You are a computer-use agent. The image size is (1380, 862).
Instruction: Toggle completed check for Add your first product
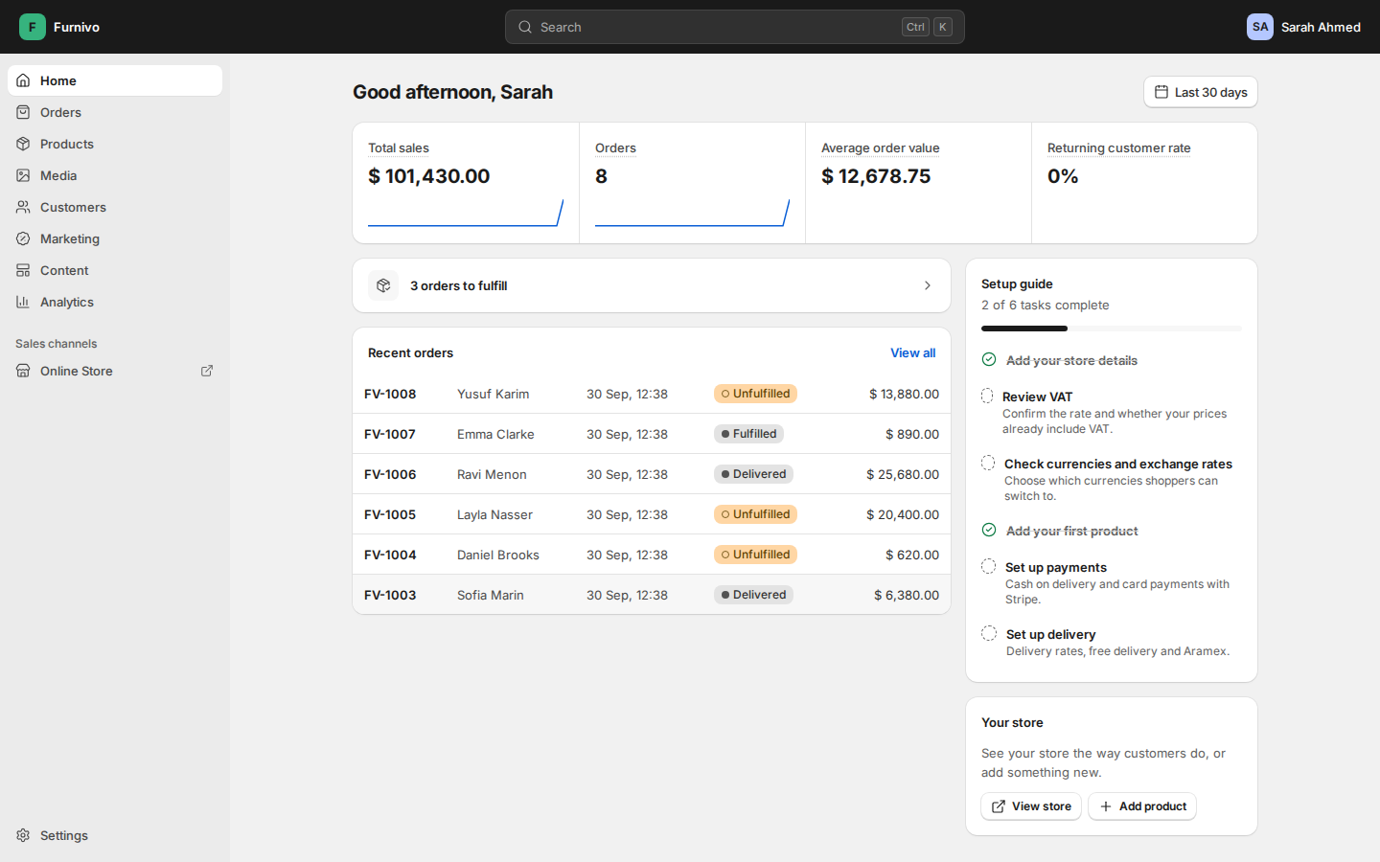tap(989, 530)
